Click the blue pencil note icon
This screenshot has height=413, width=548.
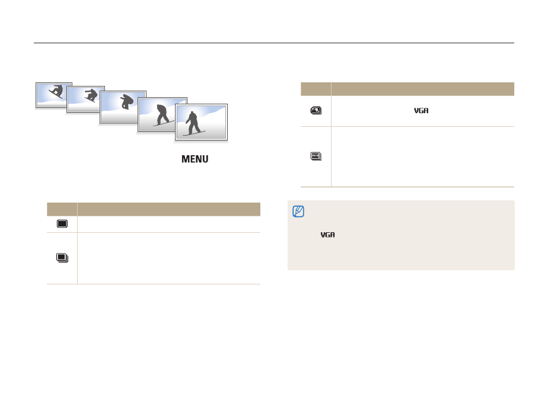pyautogui.click(x=300, y=212)
